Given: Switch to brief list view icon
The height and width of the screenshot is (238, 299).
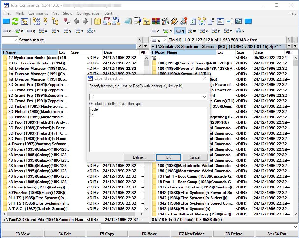Looking at the screenshot, I should (45, 21).
